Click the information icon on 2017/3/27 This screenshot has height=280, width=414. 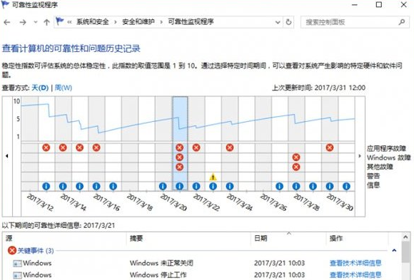pyautogui.click(x=279, y=187)
